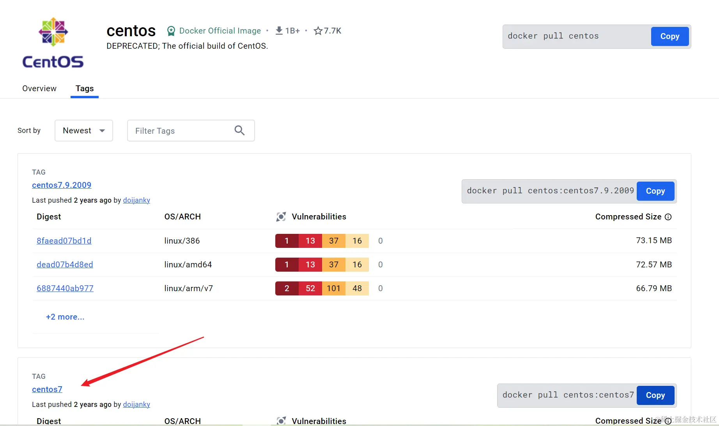This screenshot has width=719, height=426.
Task: Click the Digest column header in centos7.9.2009 card
Action: [x=49, y=217]
